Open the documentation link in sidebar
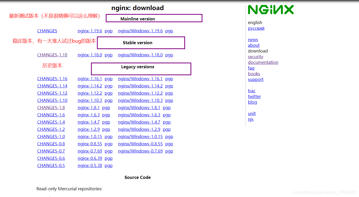Screen dimensions: 359x197 coord(263,62)
